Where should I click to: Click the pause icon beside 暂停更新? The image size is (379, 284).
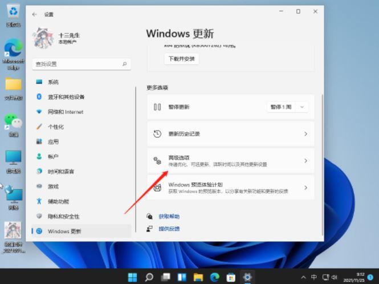158,107
